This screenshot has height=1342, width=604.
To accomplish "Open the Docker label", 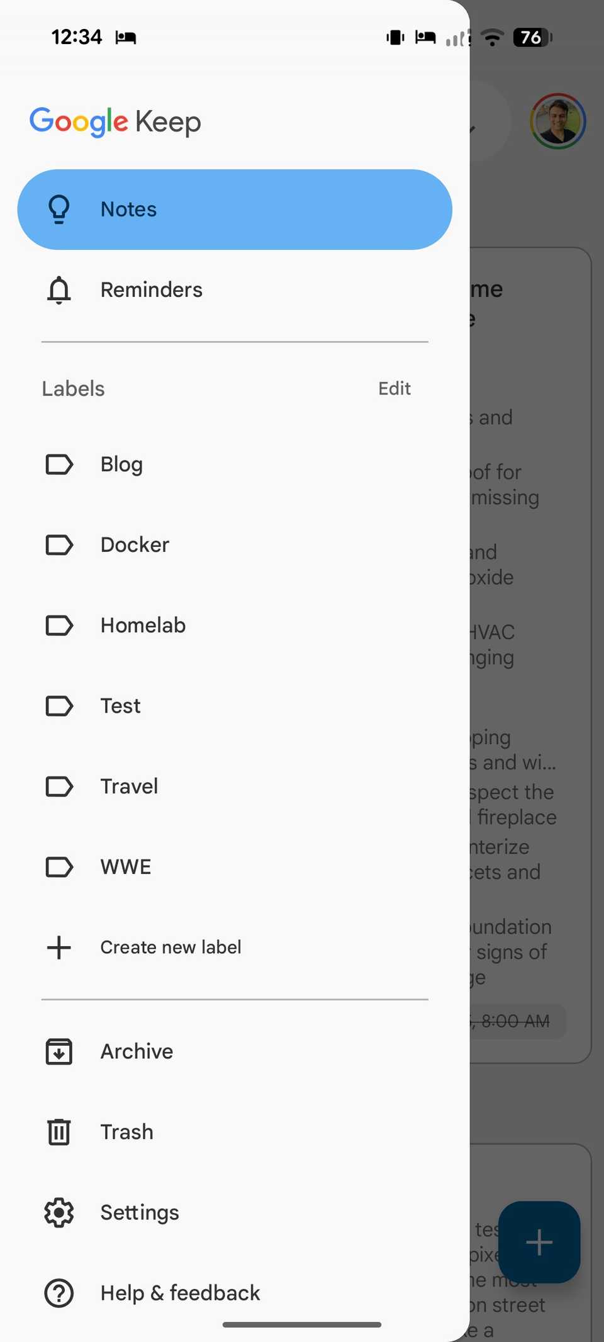I will pos(135,545).
